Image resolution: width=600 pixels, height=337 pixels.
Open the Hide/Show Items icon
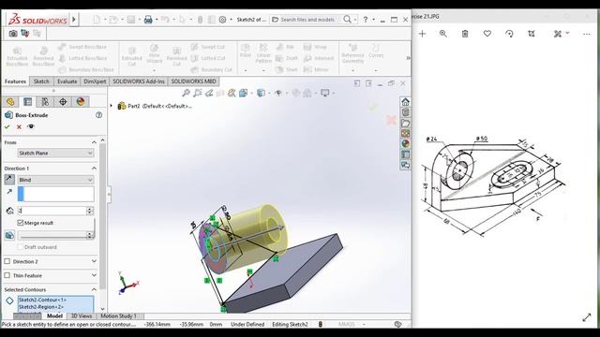[x=278, y=93]
